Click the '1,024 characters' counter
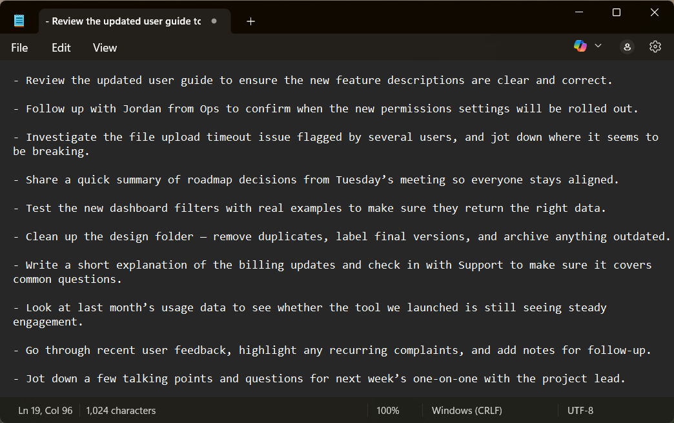The image size is (674, 423). click(120, 410)
